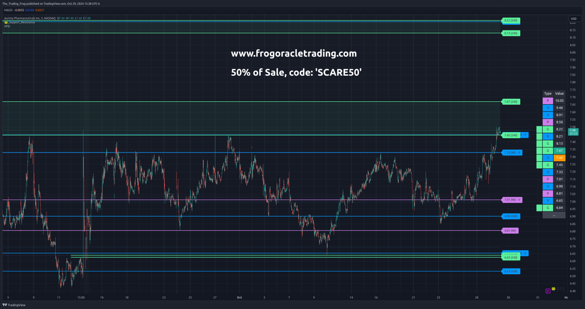The image size is (585, 309).
Task: Click the orange 7.45 value cell
Action: [x=559, y=158]
